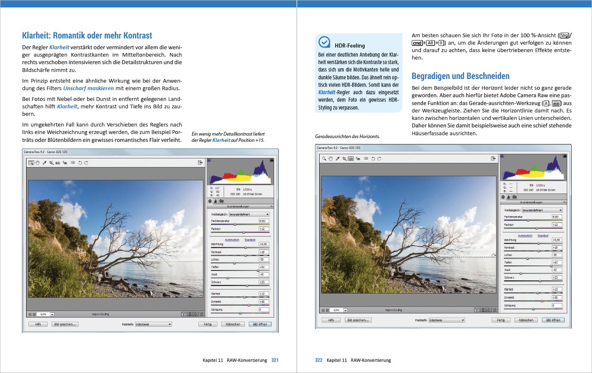Toggle current panel settings icon in left window

click(201, 314)
